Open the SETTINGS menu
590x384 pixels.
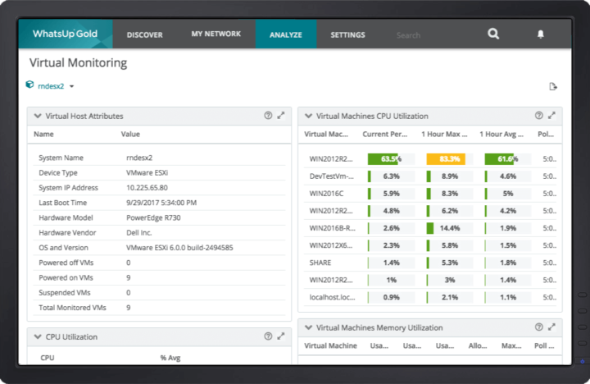[347, 34]
